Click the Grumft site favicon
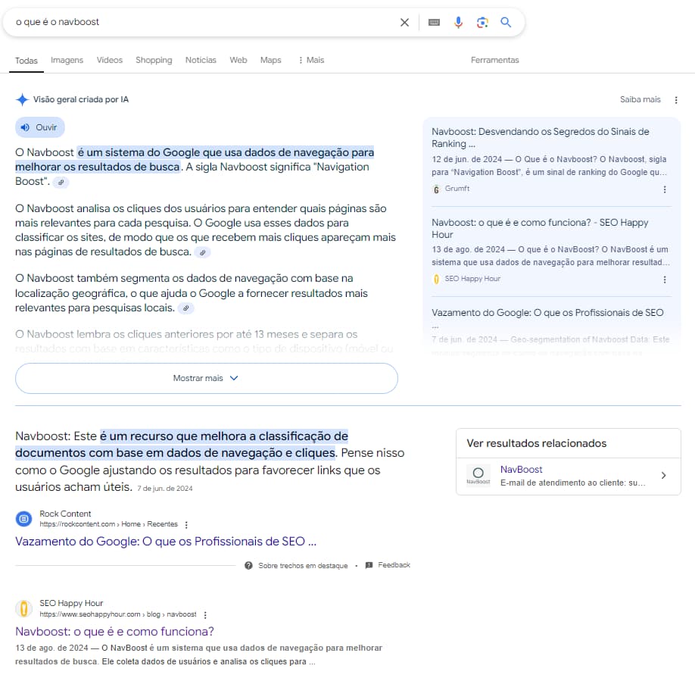 (436, 189)
